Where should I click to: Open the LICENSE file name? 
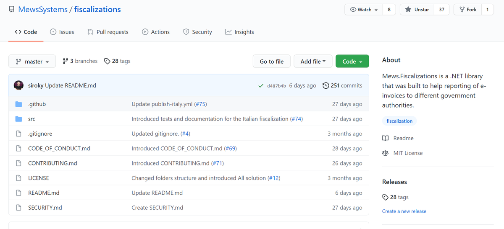tap(39, 178)
